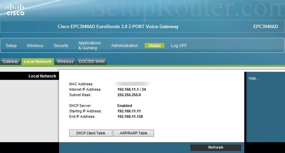Open the Wireless status sub-tab
285x153 pixels.
65,61
